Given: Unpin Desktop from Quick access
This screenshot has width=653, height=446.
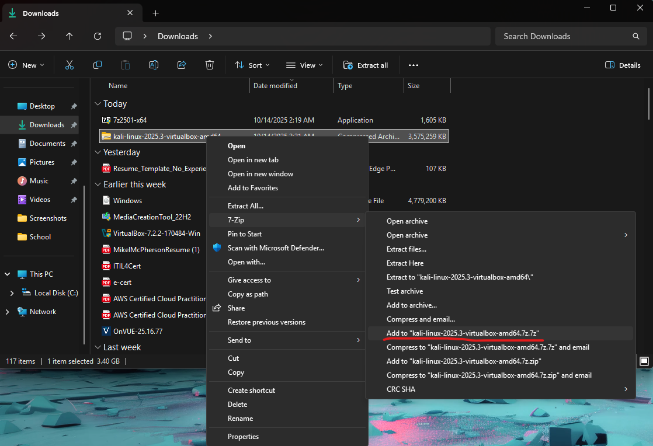Looking at the screenshot, I should tap(74, 106).
